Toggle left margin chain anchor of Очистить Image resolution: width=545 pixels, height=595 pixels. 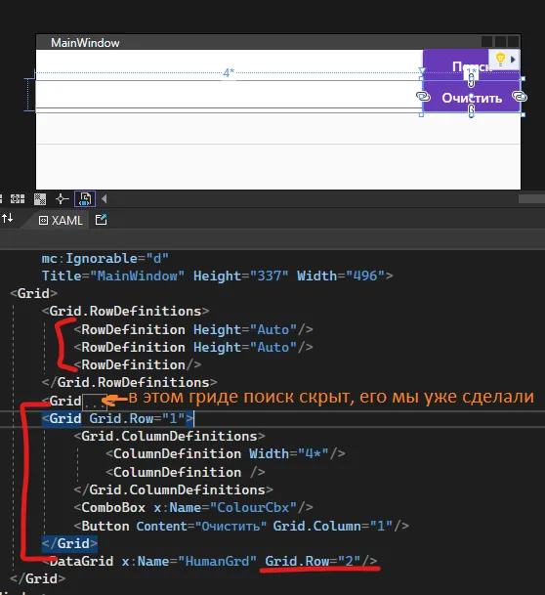coord(423,97)
